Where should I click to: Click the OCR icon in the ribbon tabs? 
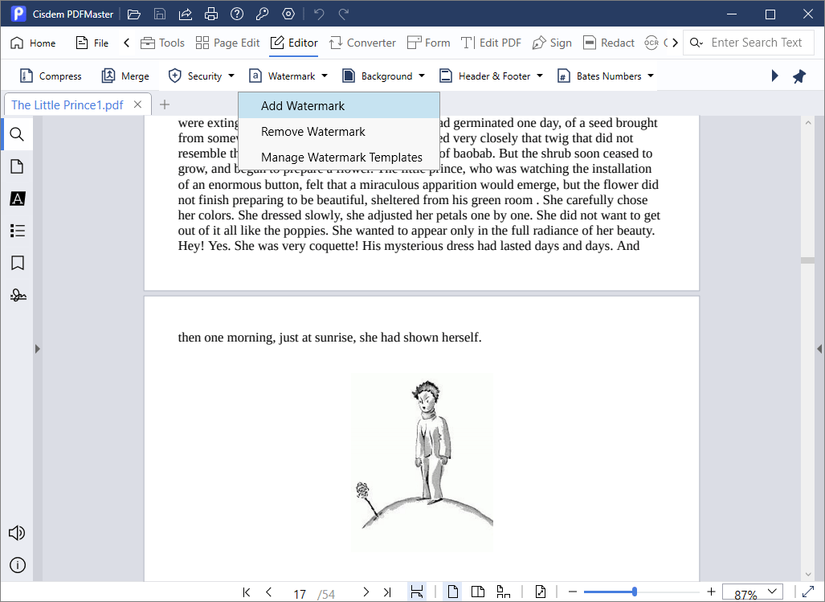(x=651, y=43)
